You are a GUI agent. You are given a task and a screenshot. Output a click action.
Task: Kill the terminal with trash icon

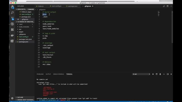(160, 74)
